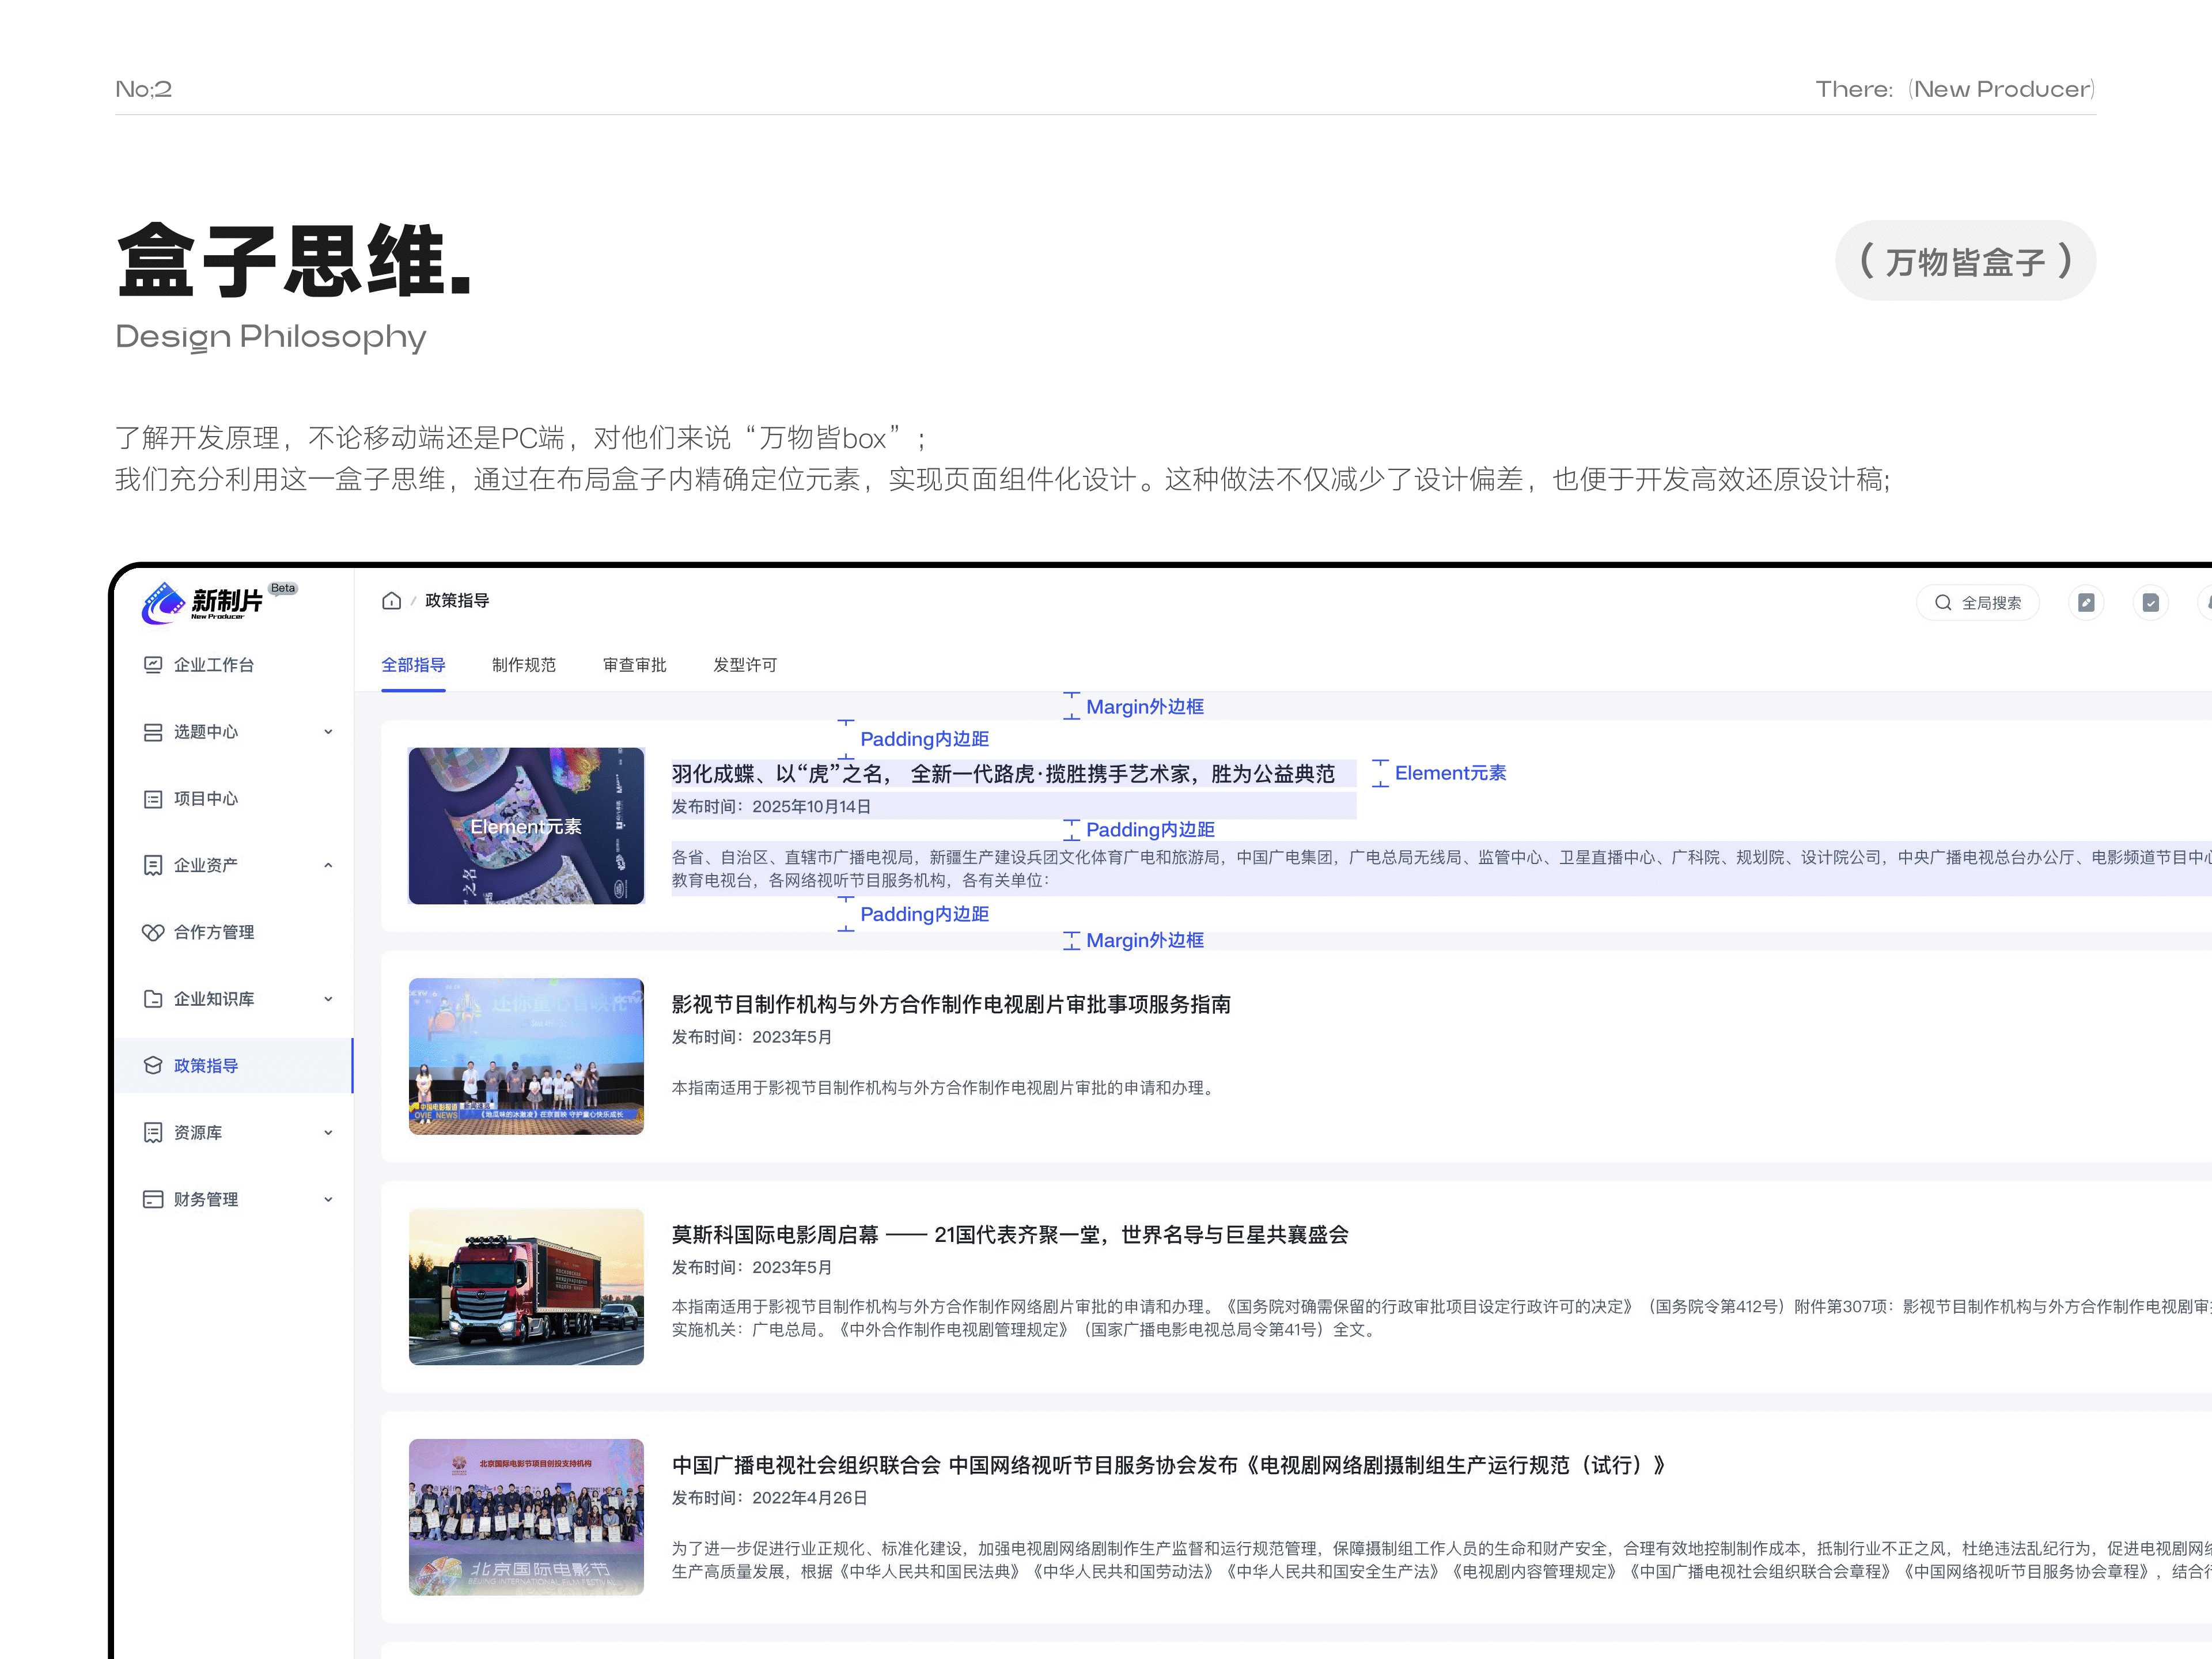The width and height of the screenshot is (2212, 1659).
Task: Click summary 本指南适用于影视节目制作机构与外方合作制作电视剧片审批的申请和办理
Action: (x=945, y=1088)
